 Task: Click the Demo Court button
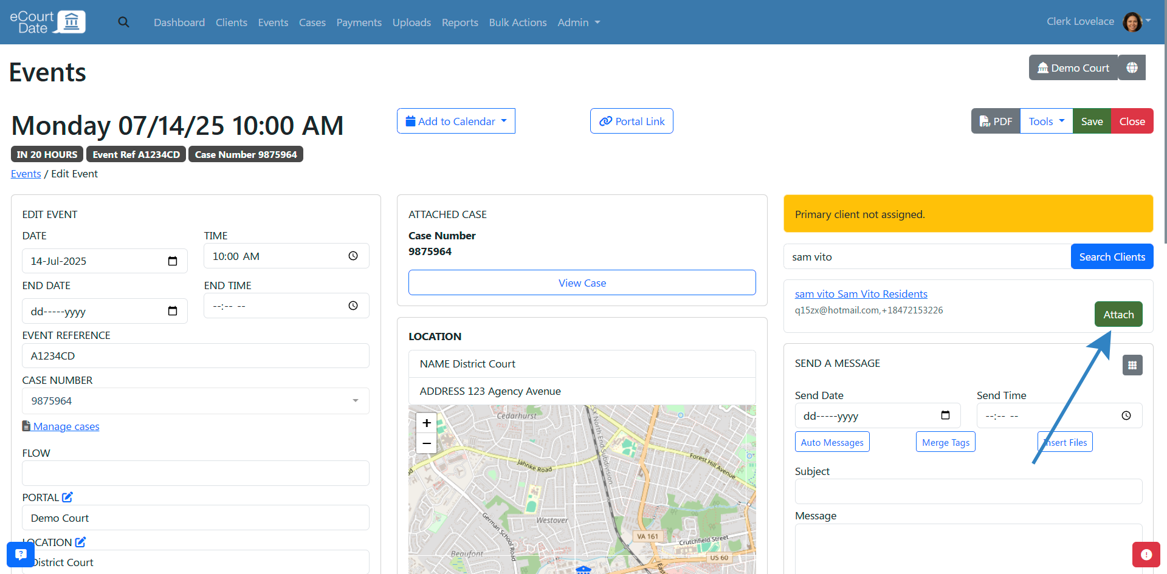1073,67
